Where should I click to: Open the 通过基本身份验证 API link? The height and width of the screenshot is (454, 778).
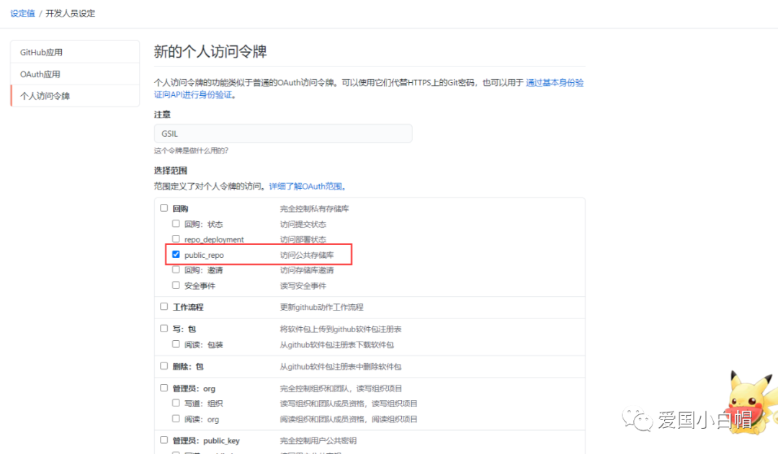coord(555,82)
